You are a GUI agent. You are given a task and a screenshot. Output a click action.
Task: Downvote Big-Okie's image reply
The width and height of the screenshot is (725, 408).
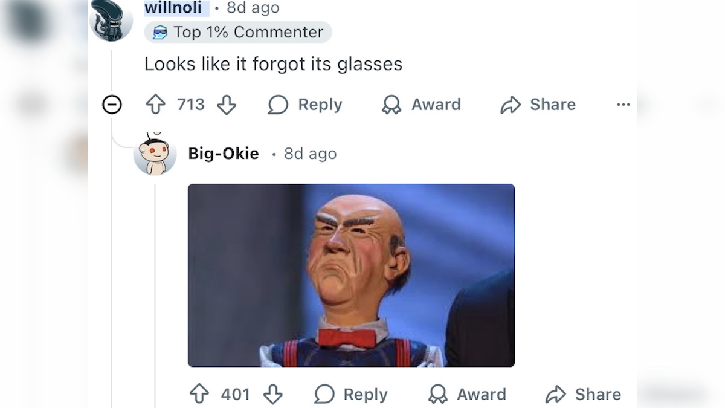click(273, 395)
